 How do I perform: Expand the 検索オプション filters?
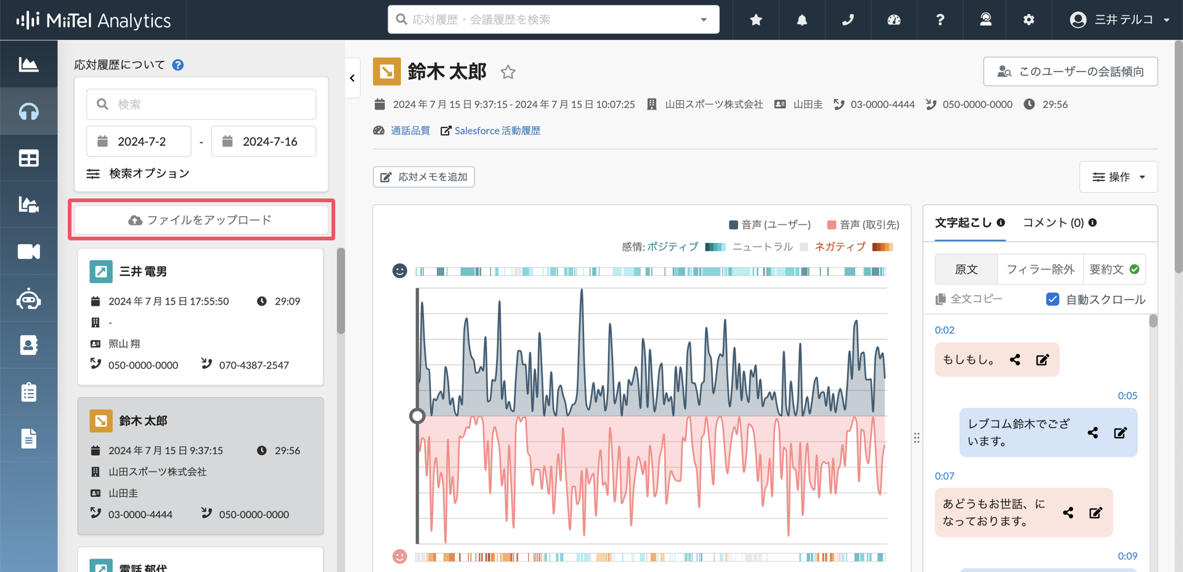pos(137,174)
